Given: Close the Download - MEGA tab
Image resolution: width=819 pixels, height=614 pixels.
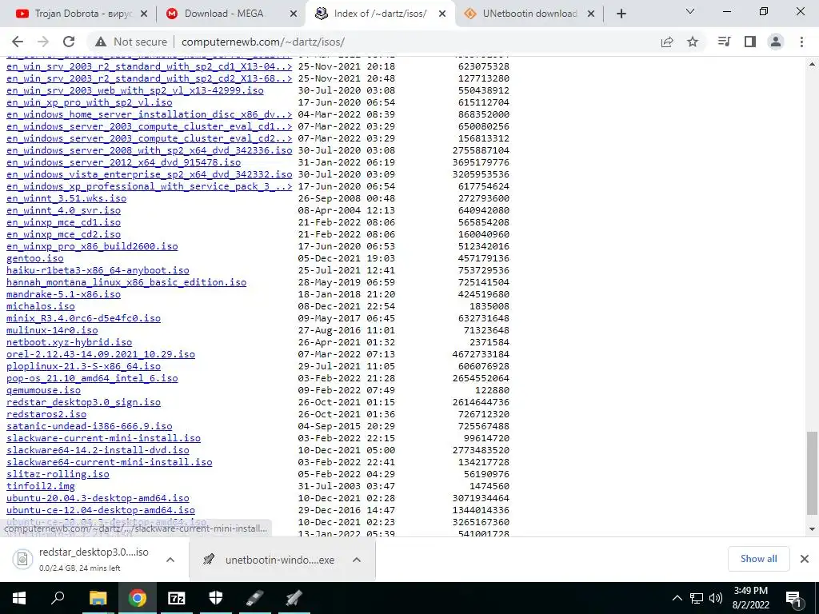Looking at the screenshot, I should [294, 14].
